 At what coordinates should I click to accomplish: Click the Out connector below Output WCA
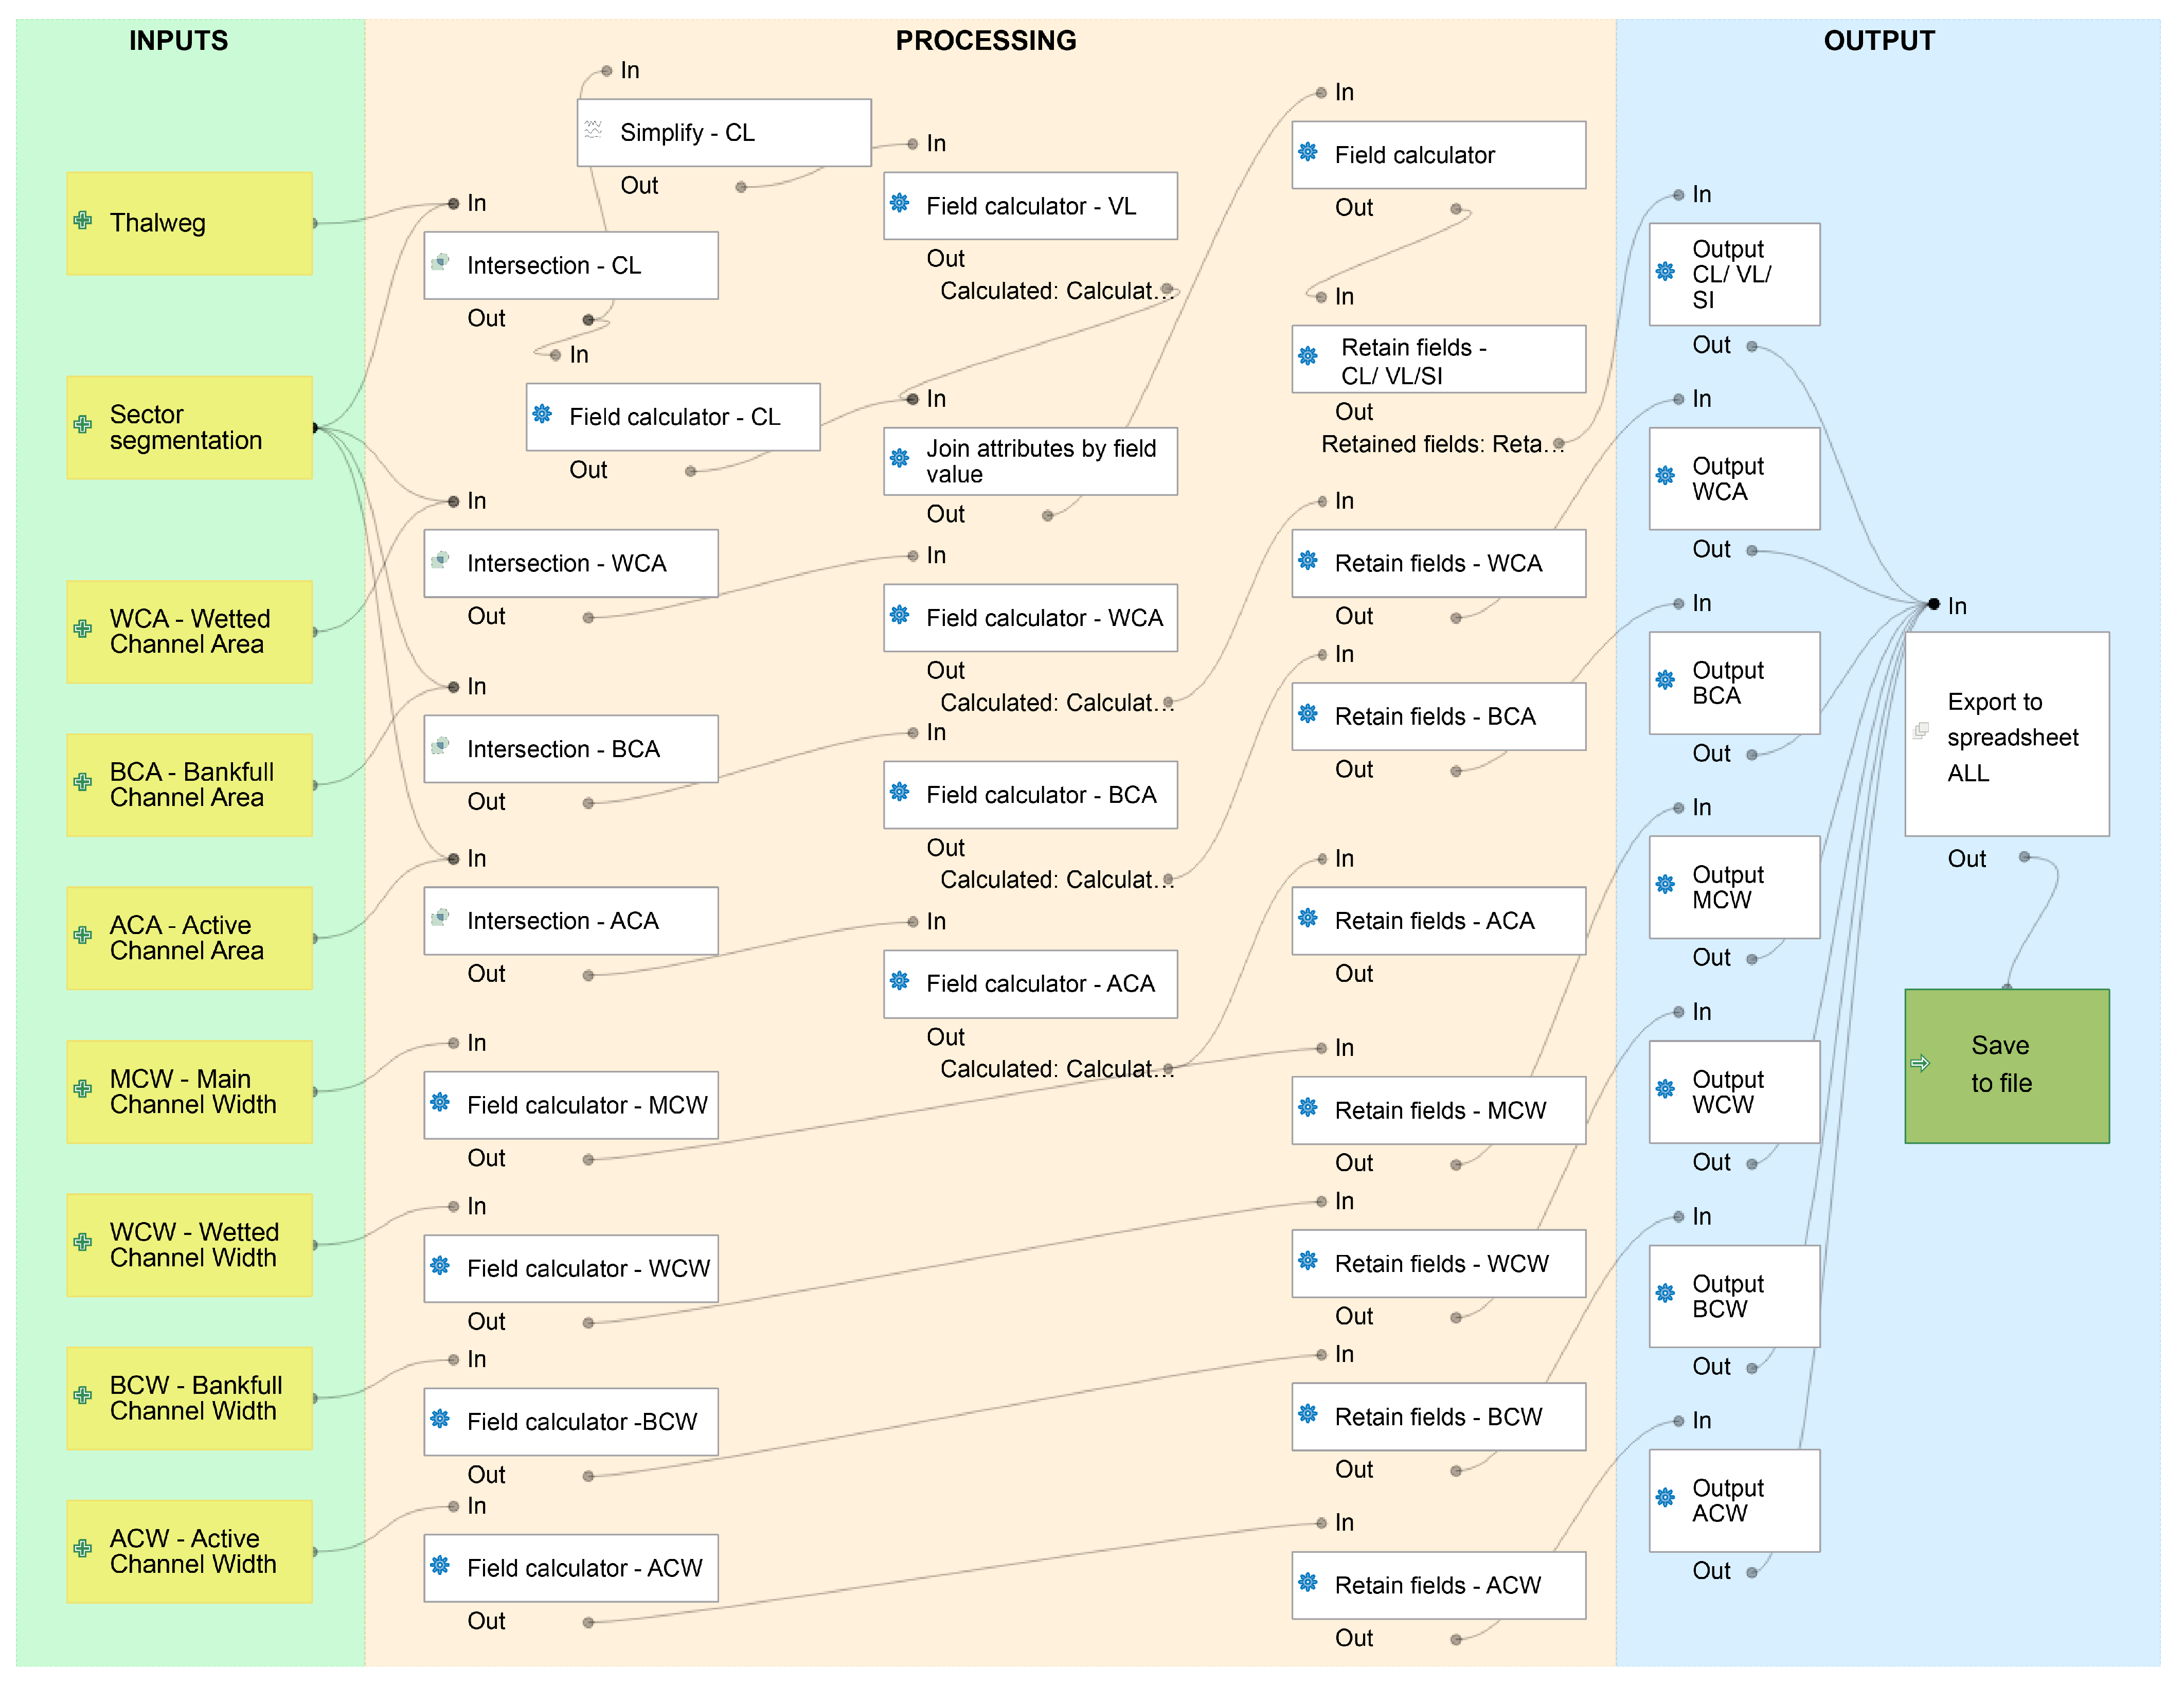point(1752,550)
